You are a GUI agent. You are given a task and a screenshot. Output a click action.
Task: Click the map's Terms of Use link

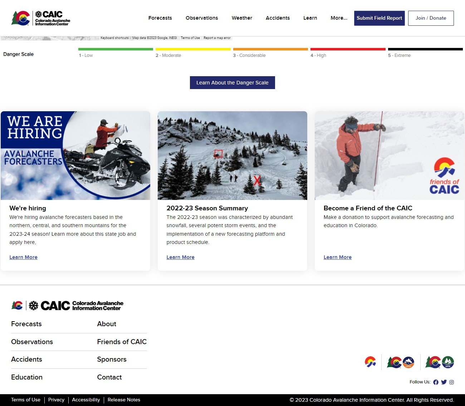pos(190,38)
